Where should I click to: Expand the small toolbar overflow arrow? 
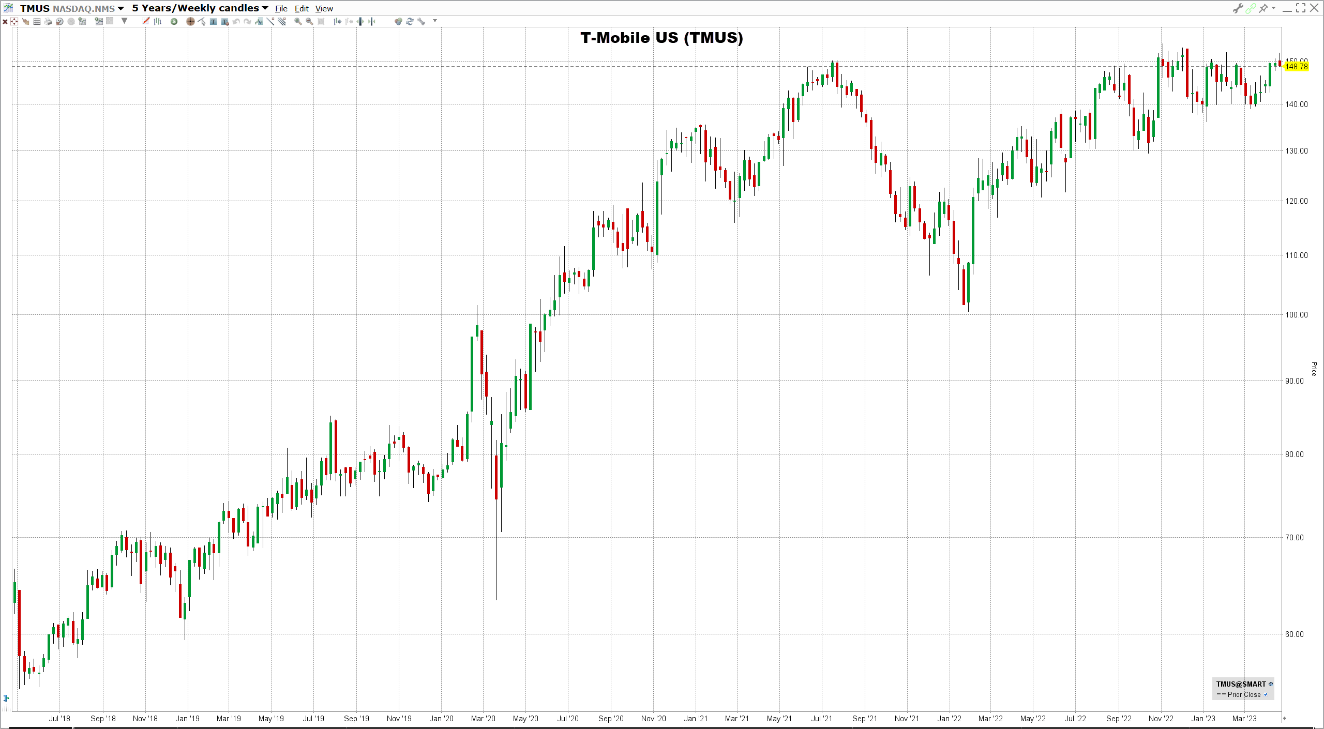point(435,21)
